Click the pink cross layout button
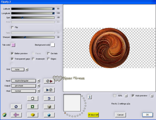 pos(16,115)
